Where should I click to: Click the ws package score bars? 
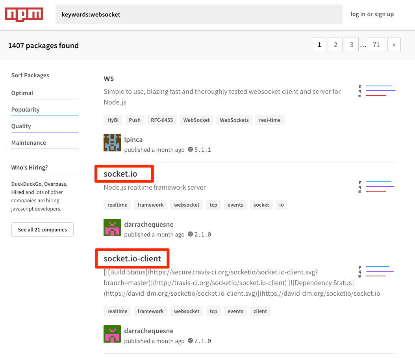pos(377,91)
